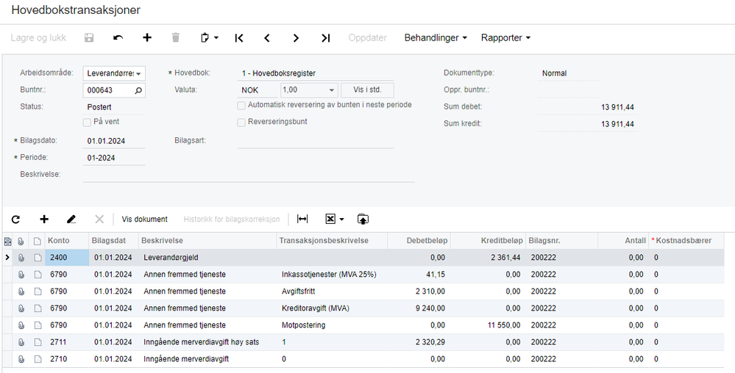
Task: Click the document icon on the 2711 row
Action: tap(38, 342)
